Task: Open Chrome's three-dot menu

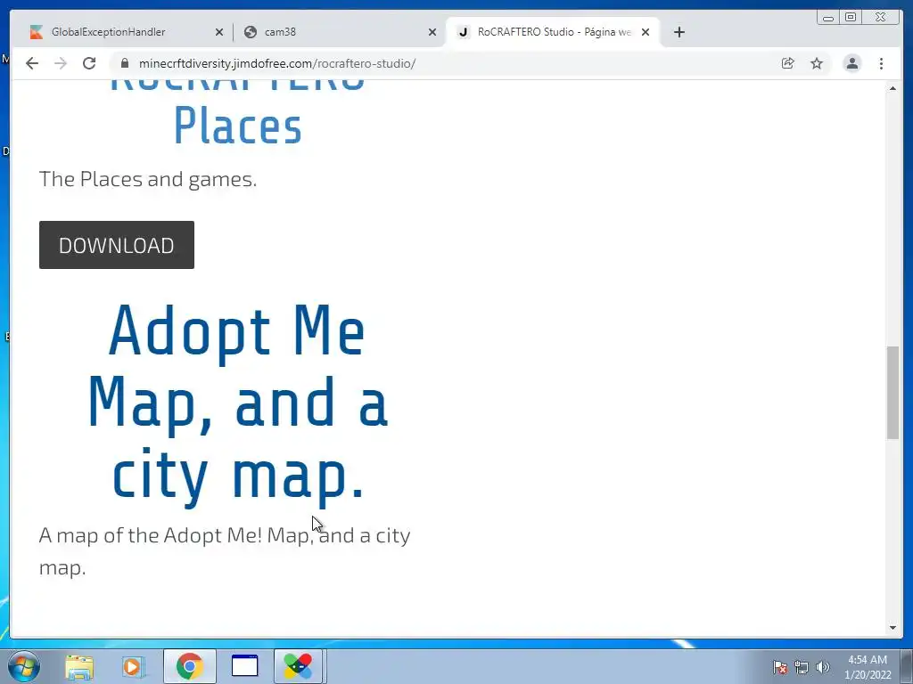Action: pyautogui.click(x=882, y=63)
